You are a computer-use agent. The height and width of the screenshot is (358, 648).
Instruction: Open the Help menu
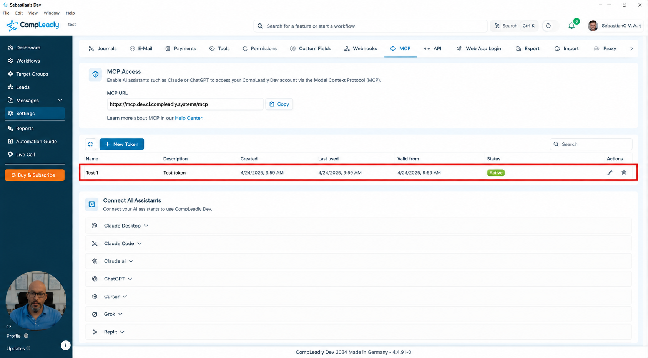click(70, 13)
